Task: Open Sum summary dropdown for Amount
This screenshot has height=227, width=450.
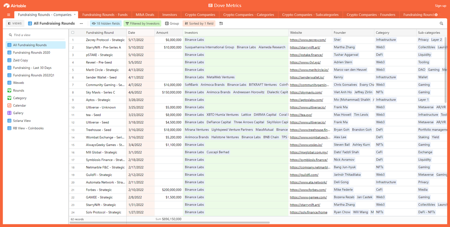Action: (x=168, y=219)
